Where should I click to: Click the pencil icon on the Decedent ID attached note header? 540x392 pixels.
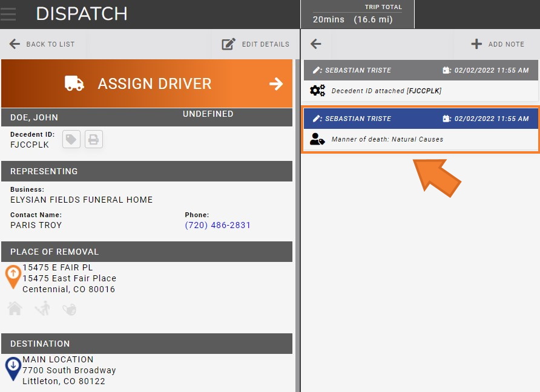click(316, 70)
